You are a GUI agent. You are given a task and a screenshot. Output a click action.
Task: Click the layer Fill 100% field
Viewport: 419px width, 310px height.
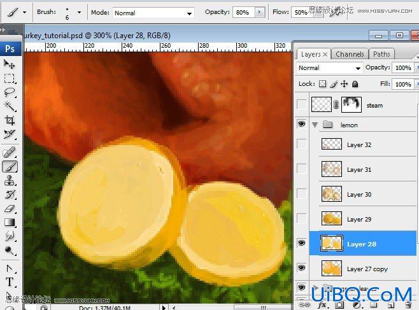point(403,84)
